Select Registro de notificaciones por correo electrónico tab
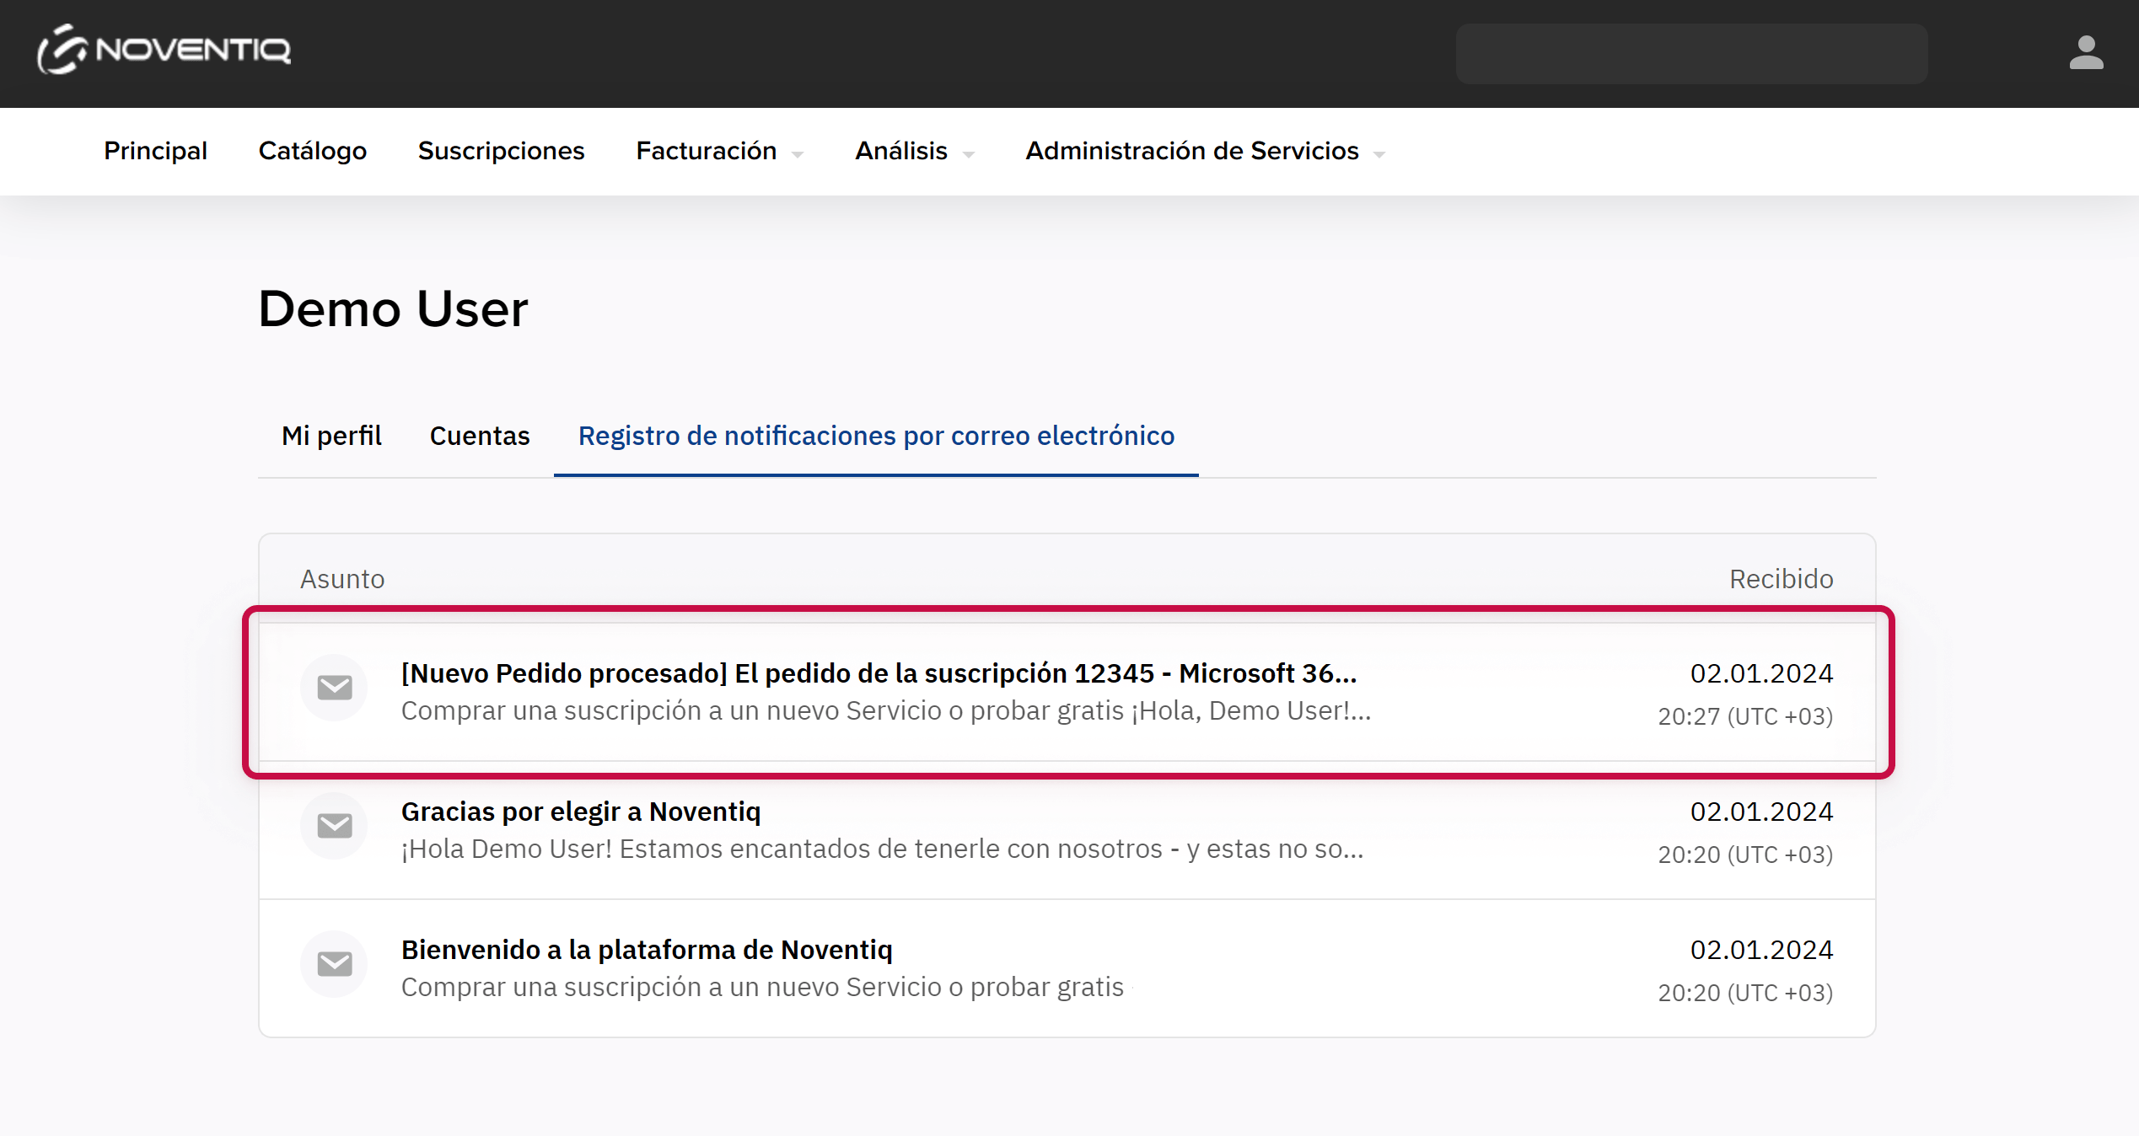The width and height of the screenshot is (2139, 1136). (876, 436)
